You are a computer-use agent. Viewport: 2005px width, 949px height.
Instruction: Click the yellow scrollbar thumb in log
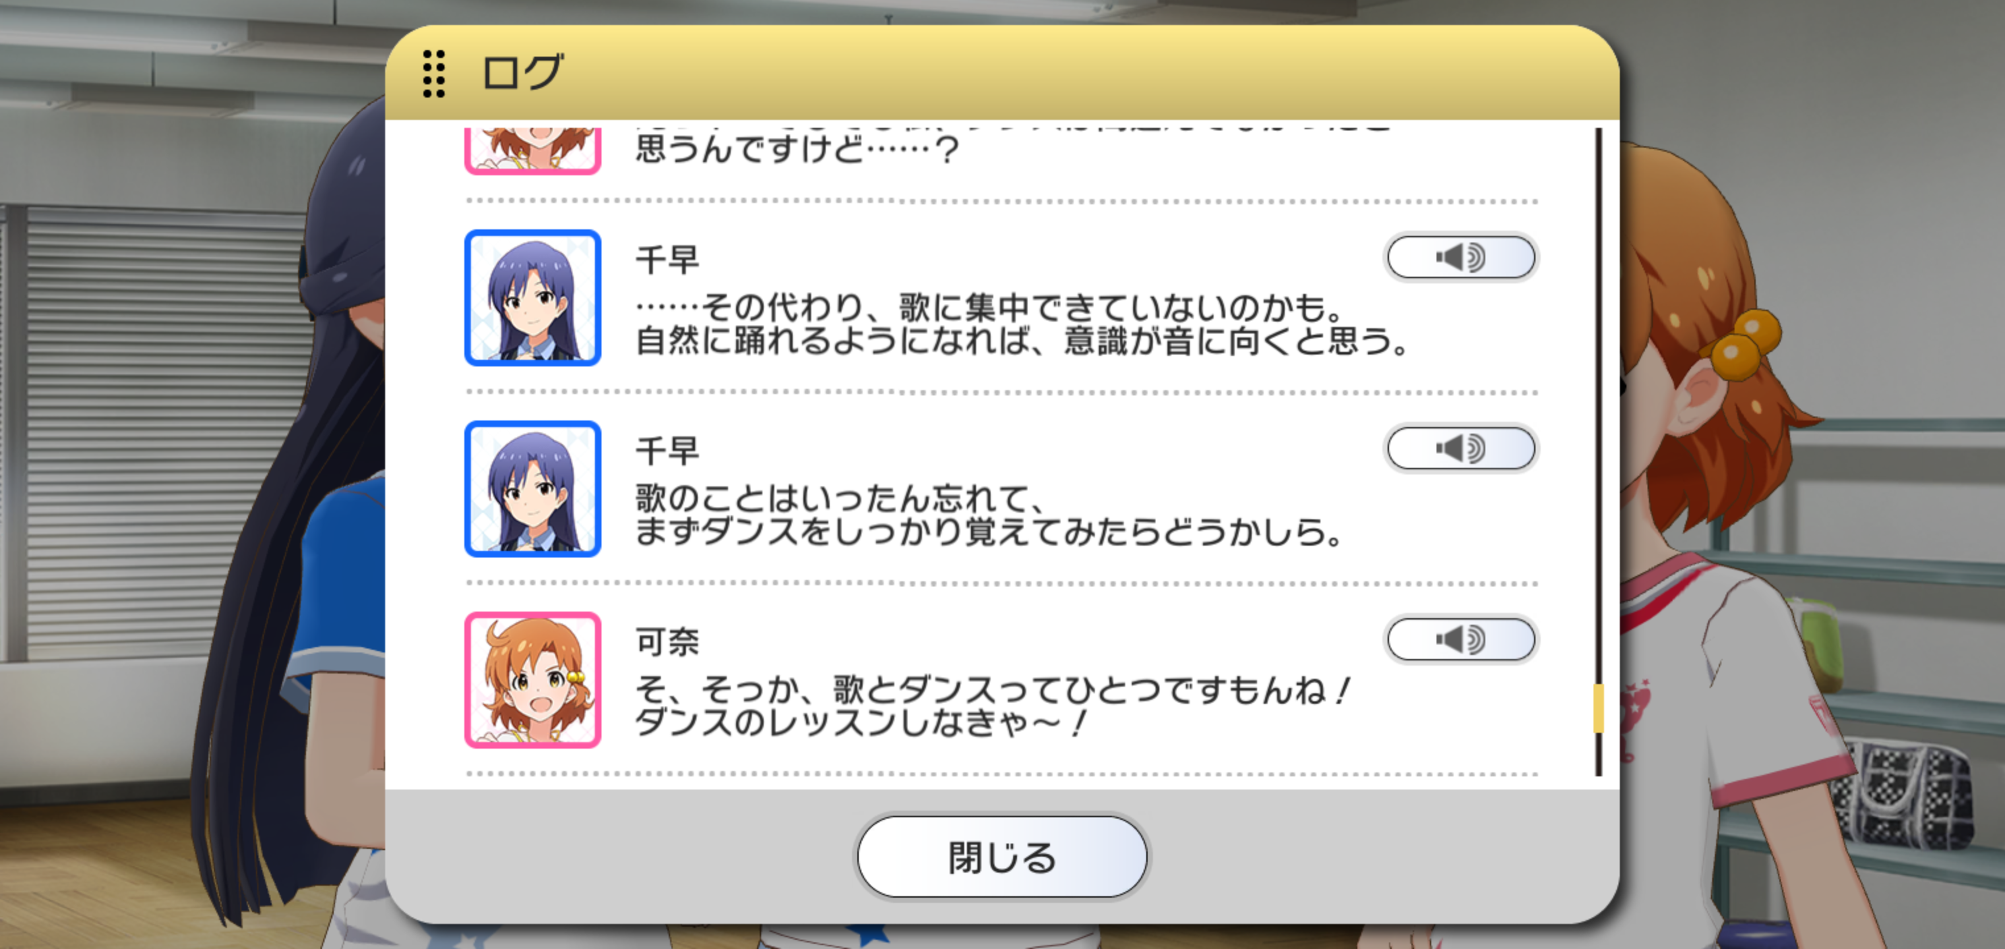1598,708
